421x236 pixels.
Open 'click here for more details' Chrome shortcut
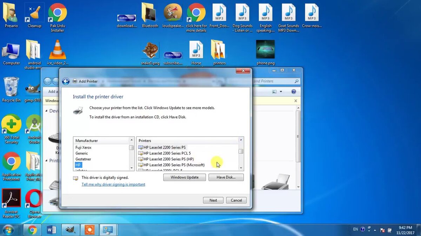click(x=196, y=18)
